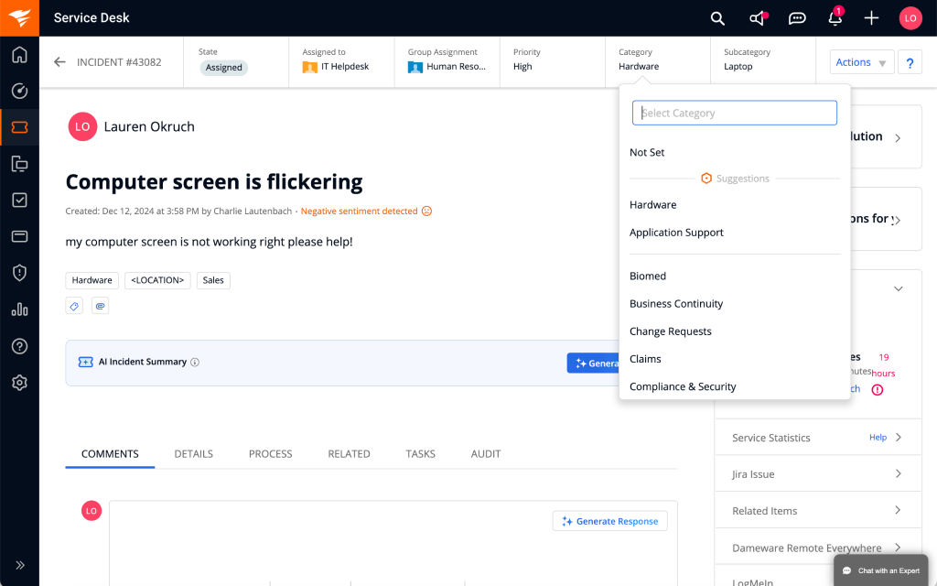Click the Select Category search field
Viewport: 937px width, 586px height.
734,113
